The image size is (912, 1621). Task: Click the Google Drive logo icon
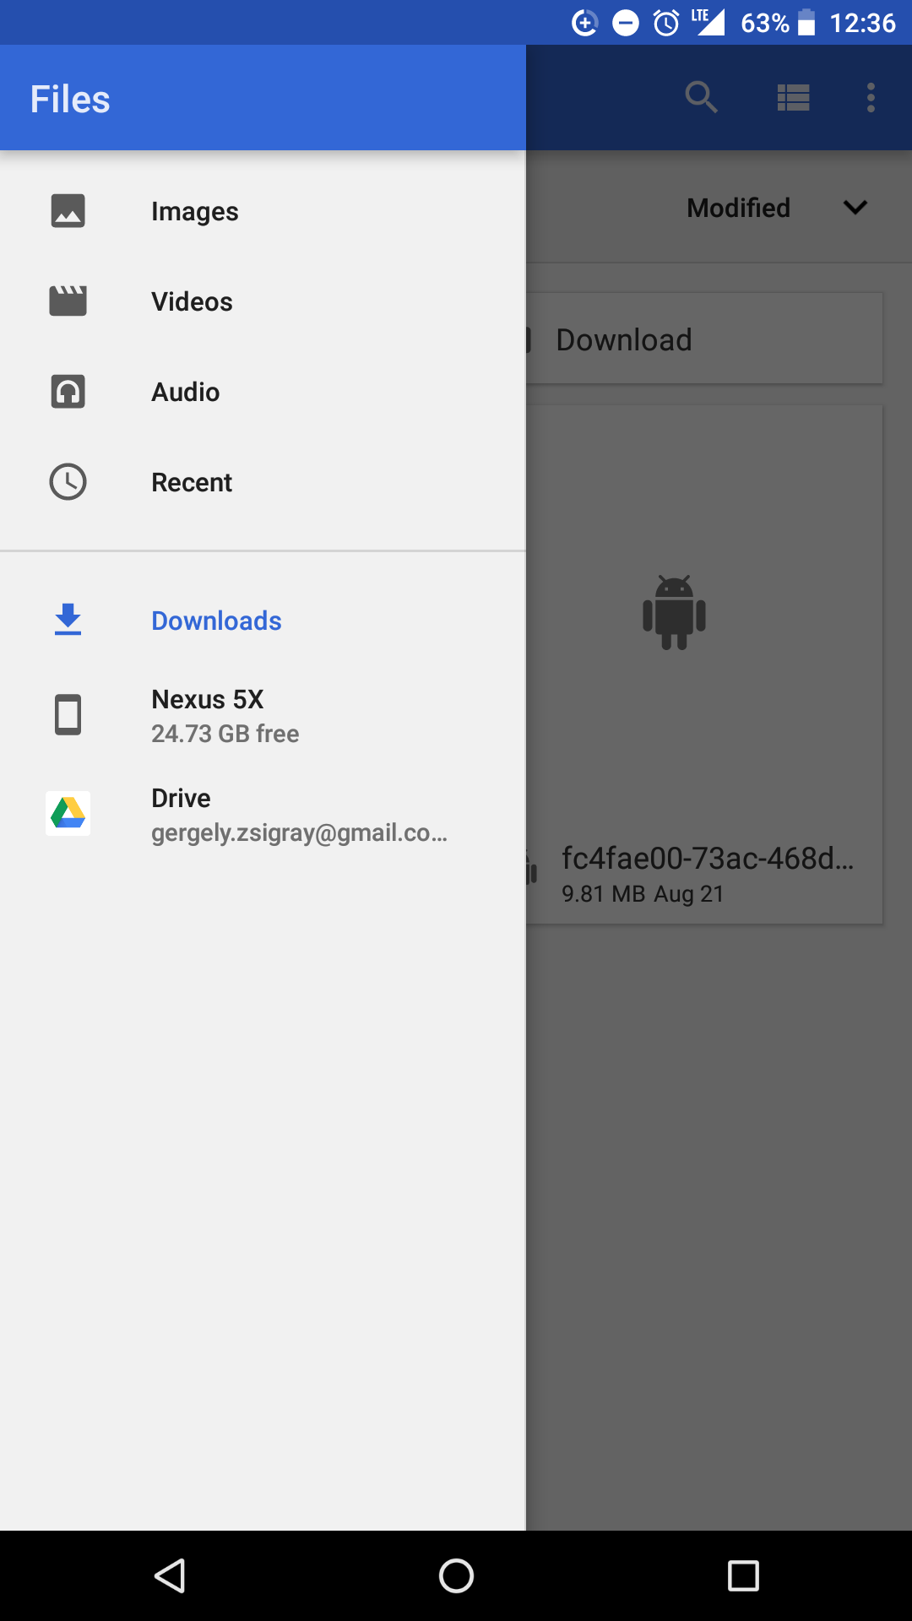click(x=68, y=813)
